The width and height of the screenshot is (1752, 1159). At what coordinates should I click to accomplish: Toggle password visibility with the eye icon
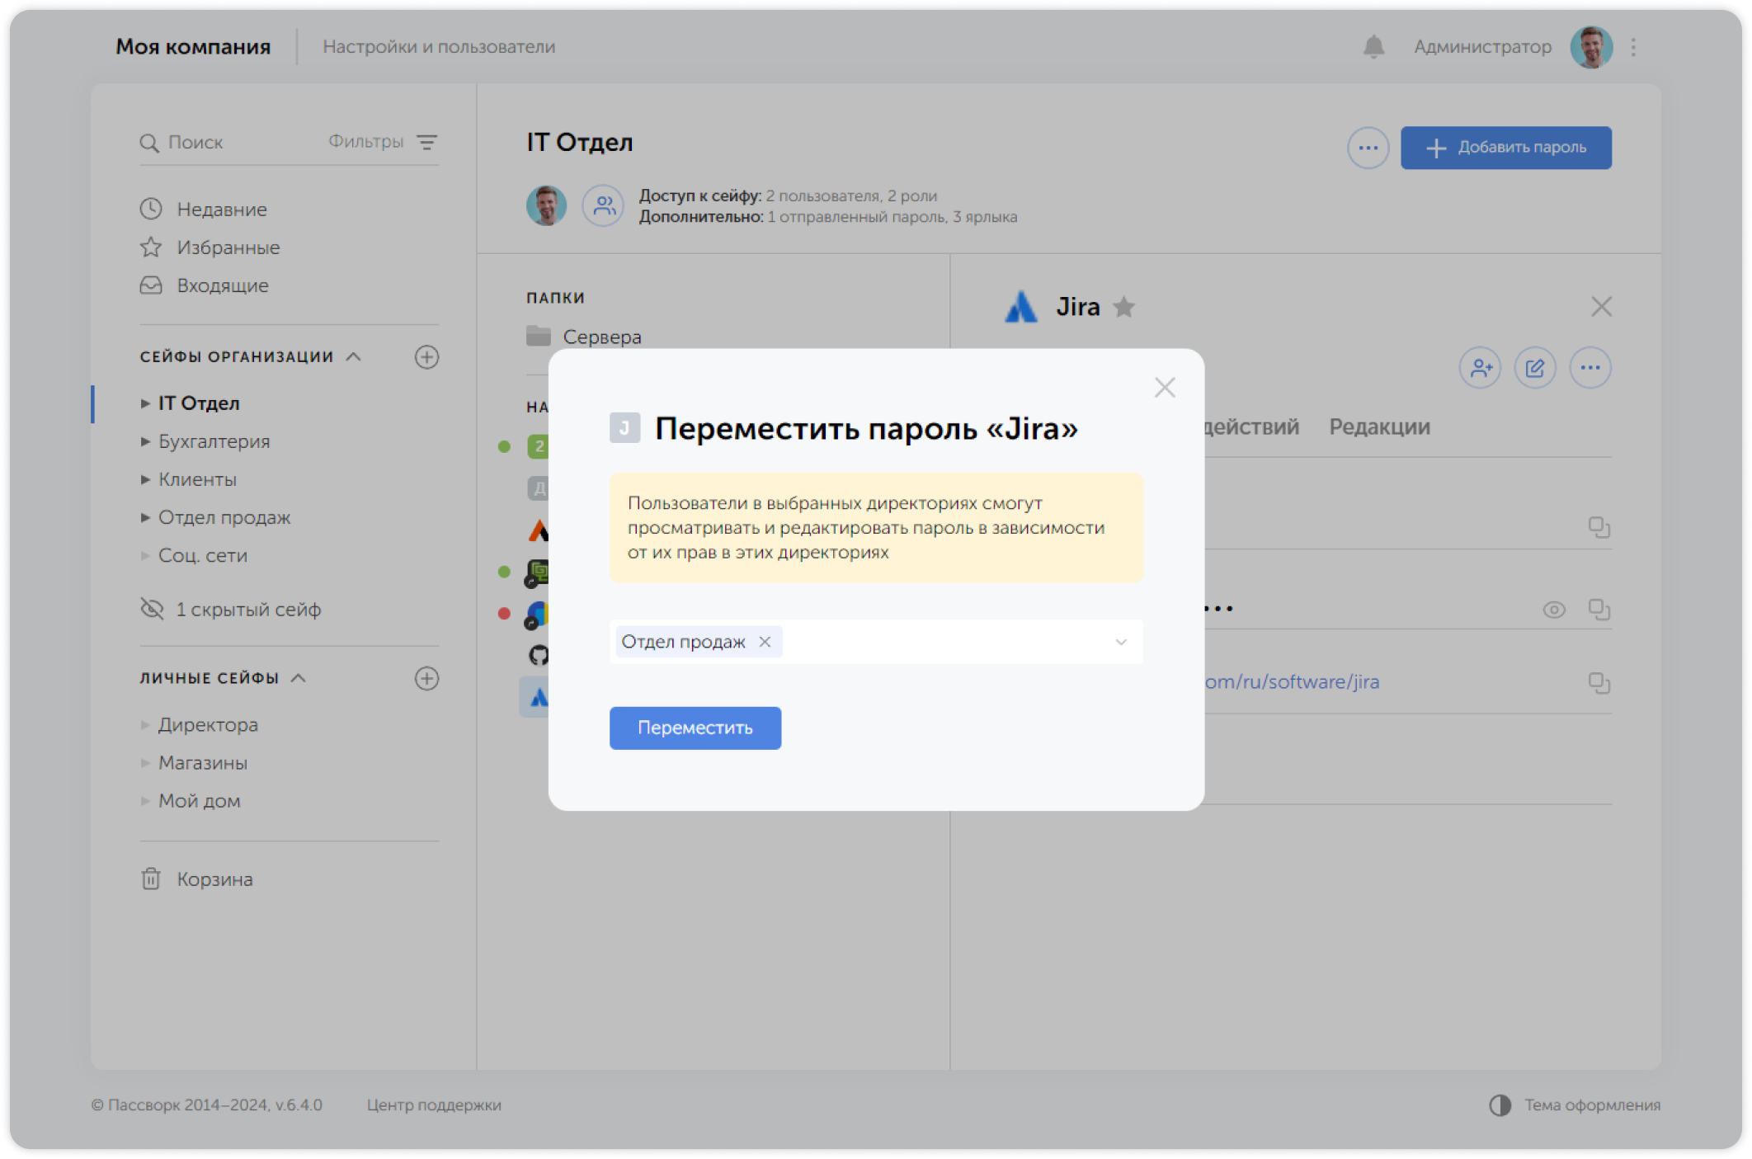click(x=1554, y=610)
